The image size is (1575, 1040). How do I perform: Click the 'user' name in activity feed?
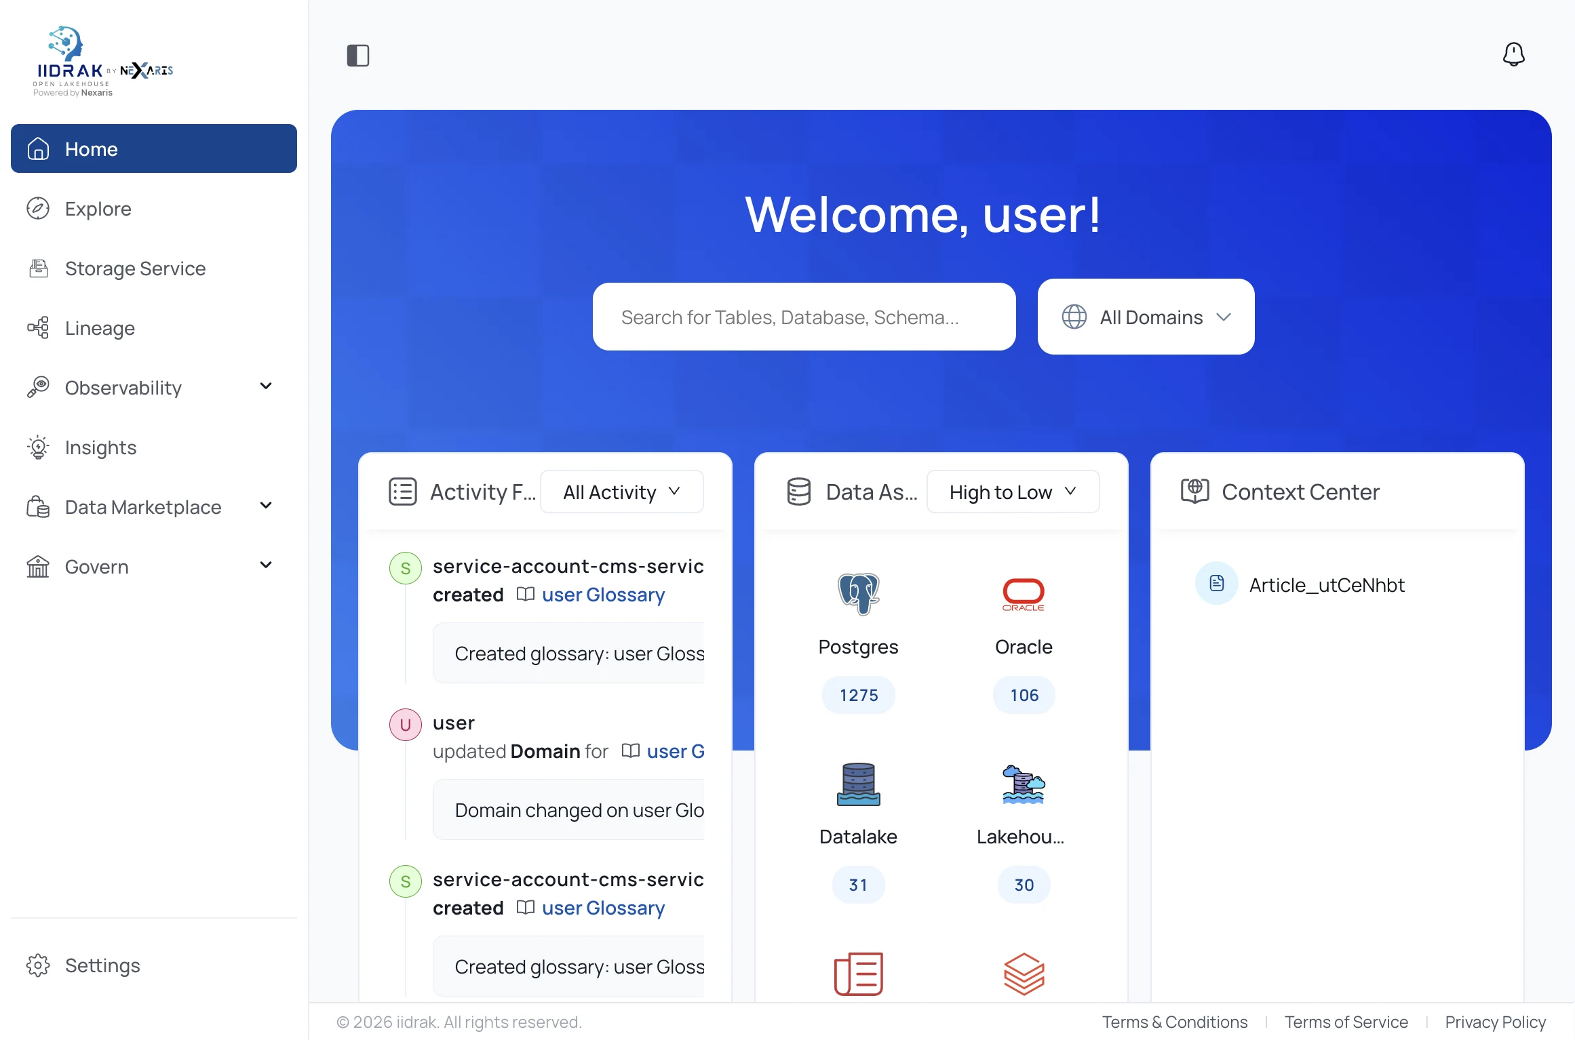pos(454,723)
